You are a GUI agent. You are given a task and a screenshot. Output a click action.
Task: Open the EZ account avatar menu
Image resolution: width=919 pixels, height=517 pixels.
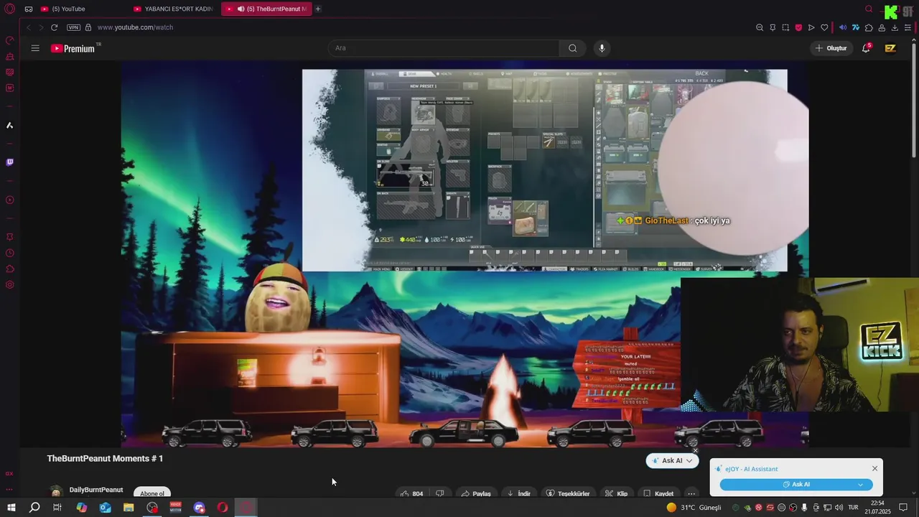tap(890, 48)
